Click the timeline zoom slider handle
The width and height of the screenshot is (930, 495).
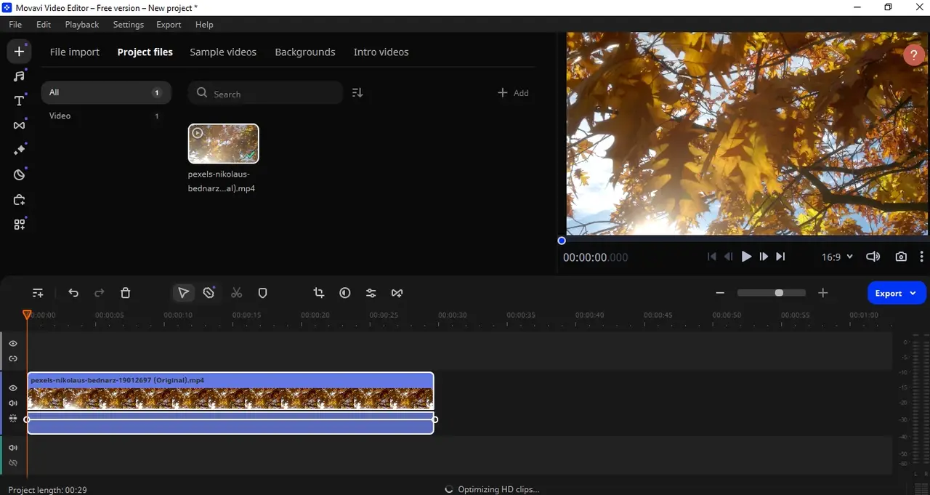coord(779,293)
